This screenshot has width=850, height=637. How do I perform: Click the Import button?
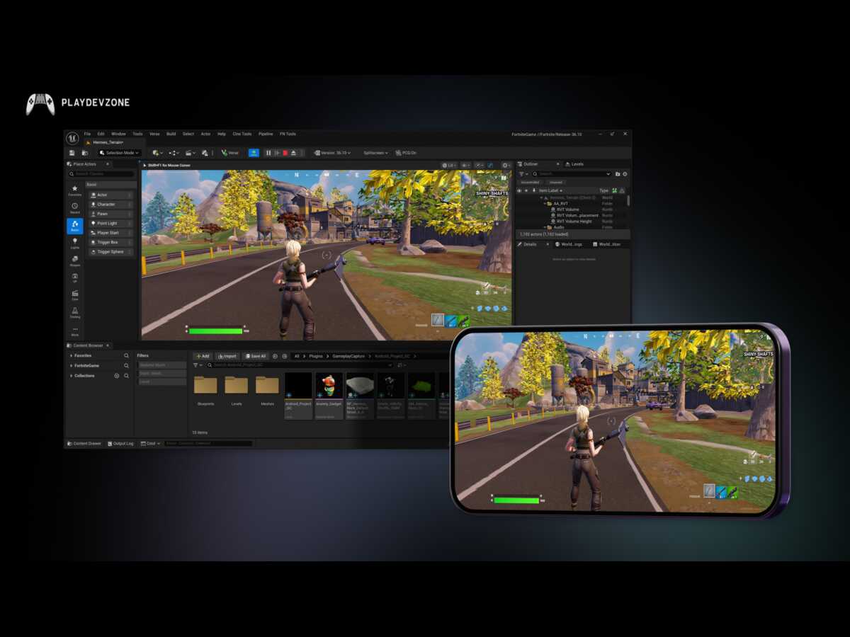tap(227, 356)
